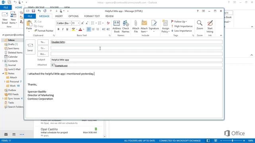Select MESSAGE ribbon tab
Viewport: 255px width, 143px height.
tap(44, 16)
